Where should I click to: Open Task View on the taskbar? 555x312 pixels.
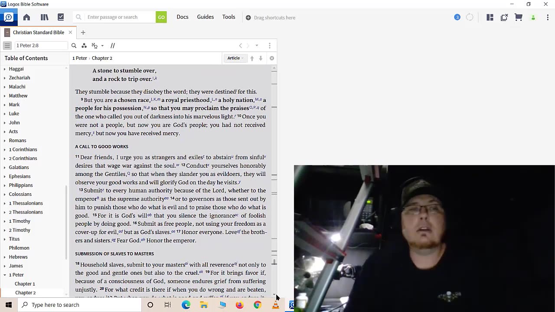click(168, 305)
